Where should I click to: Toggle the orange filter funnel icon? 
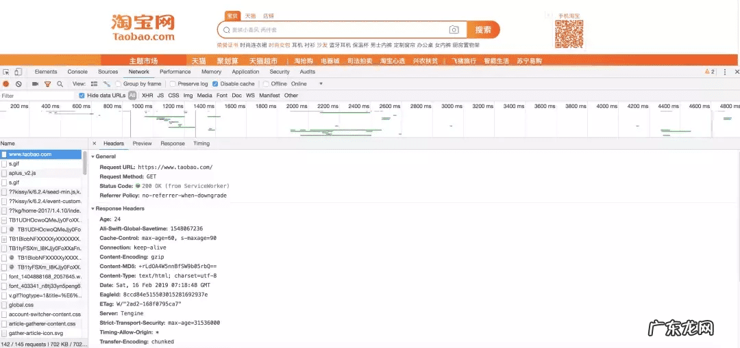coord(48,84)
